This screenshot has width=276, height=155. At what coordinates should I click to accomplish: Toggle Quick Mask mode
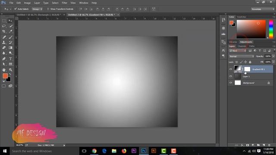coord(4,86)
